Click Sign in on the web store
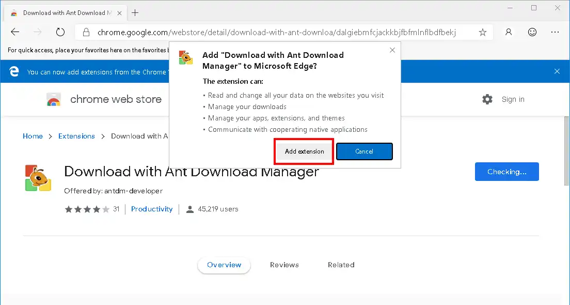The height and width of the screenshot is (305, 570). tap(513, 99)
